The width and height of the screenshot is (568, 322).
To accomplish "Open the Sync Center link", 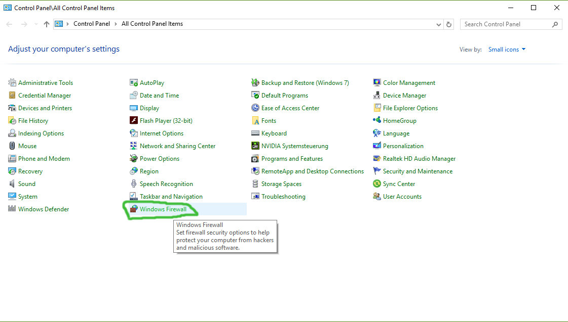I will coord(399,184).
